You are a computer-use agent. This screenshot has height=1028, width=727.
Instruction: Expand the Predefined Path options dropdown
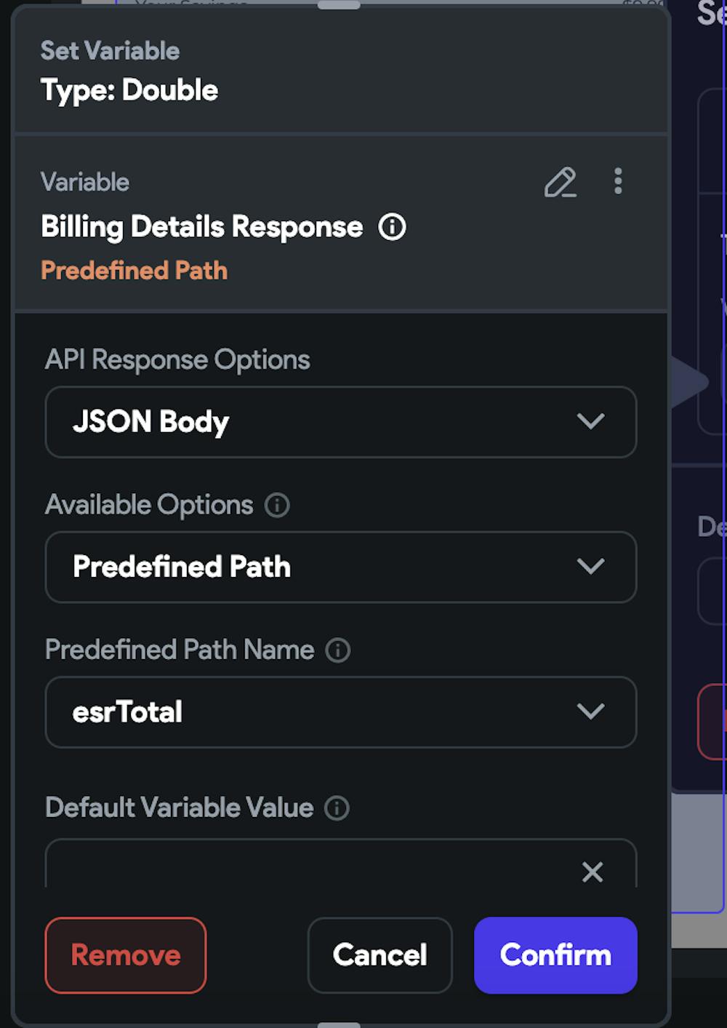click(x=341, y=567)
